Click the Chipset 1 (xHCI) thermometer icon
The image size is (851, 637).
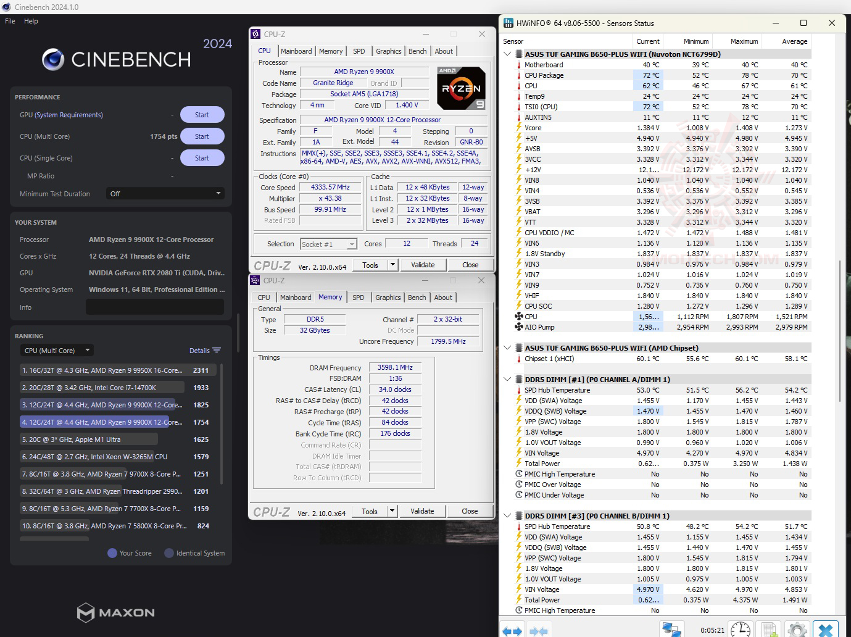click(518, 359)
